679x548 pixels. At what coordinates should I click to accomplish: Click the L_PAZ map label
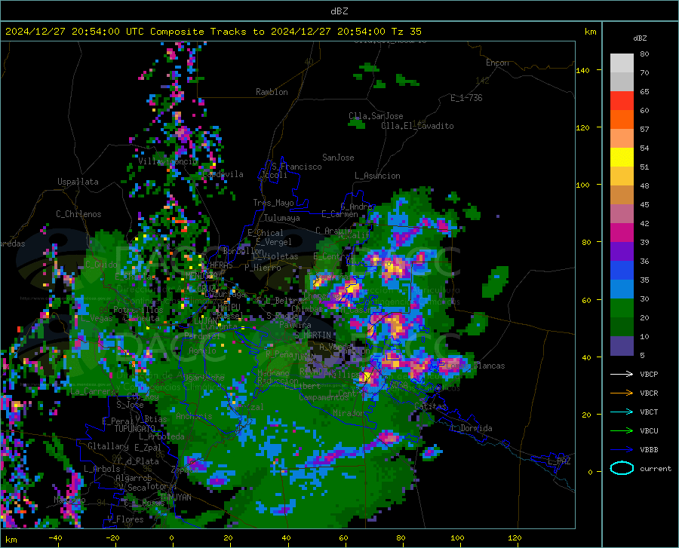(x=559, y=461)
